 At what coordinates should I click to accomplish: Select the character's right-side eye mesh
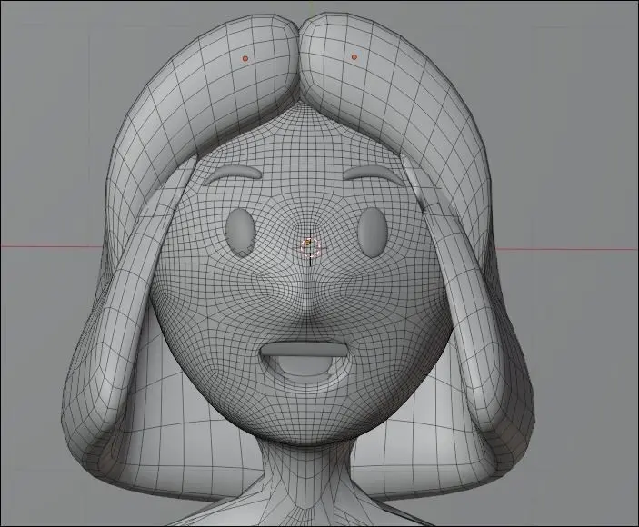pyautogui.click(x=372, y=232)
